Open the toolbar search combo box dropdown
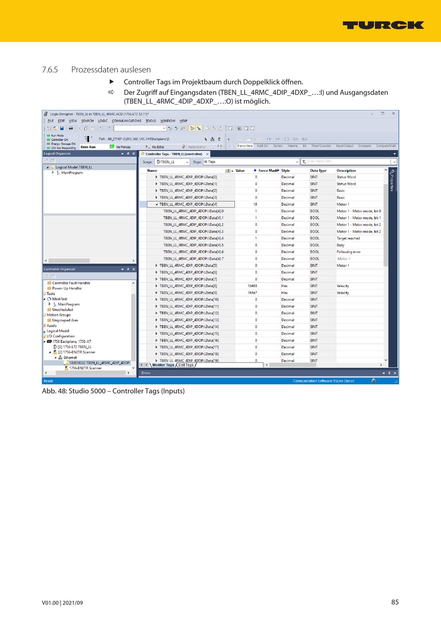This screenshot has height=624, width=441. pos(164,128)
